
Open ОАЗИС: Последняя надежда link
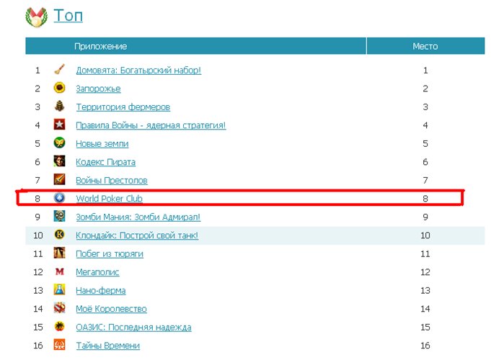133,327
